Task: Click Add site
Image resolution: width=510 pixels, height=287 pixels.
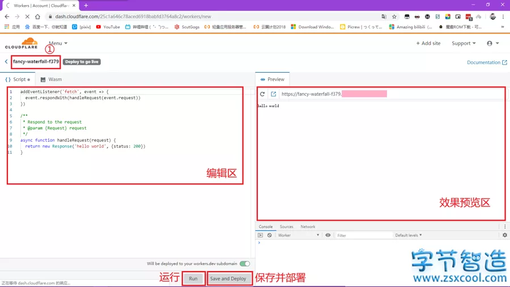Action: click(x=428, y=43)
